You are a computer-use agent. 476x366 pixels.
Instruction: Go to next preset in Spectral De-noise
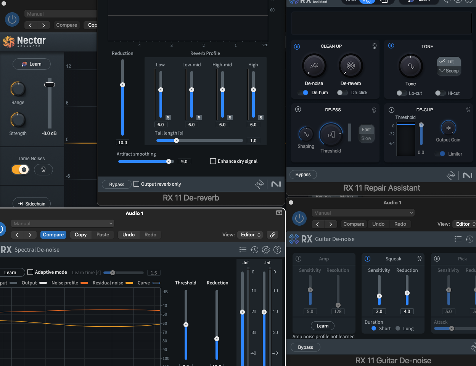(x=30, y=235)
